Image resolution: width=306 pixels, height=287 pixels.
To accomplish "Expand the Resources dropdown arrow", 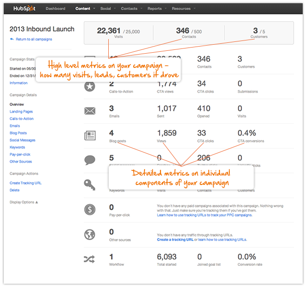I will click(194, 8).
